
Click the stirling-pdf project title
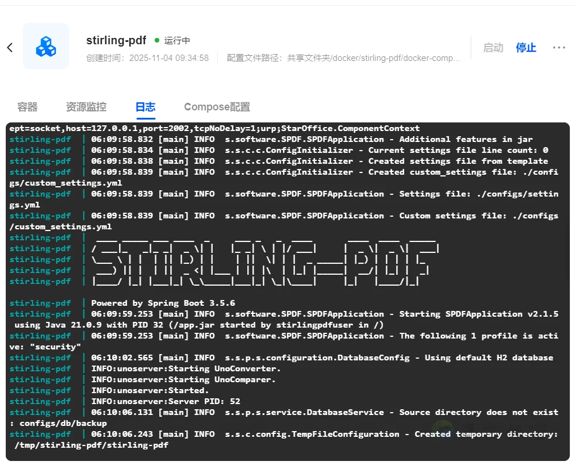tap(117, 40)
